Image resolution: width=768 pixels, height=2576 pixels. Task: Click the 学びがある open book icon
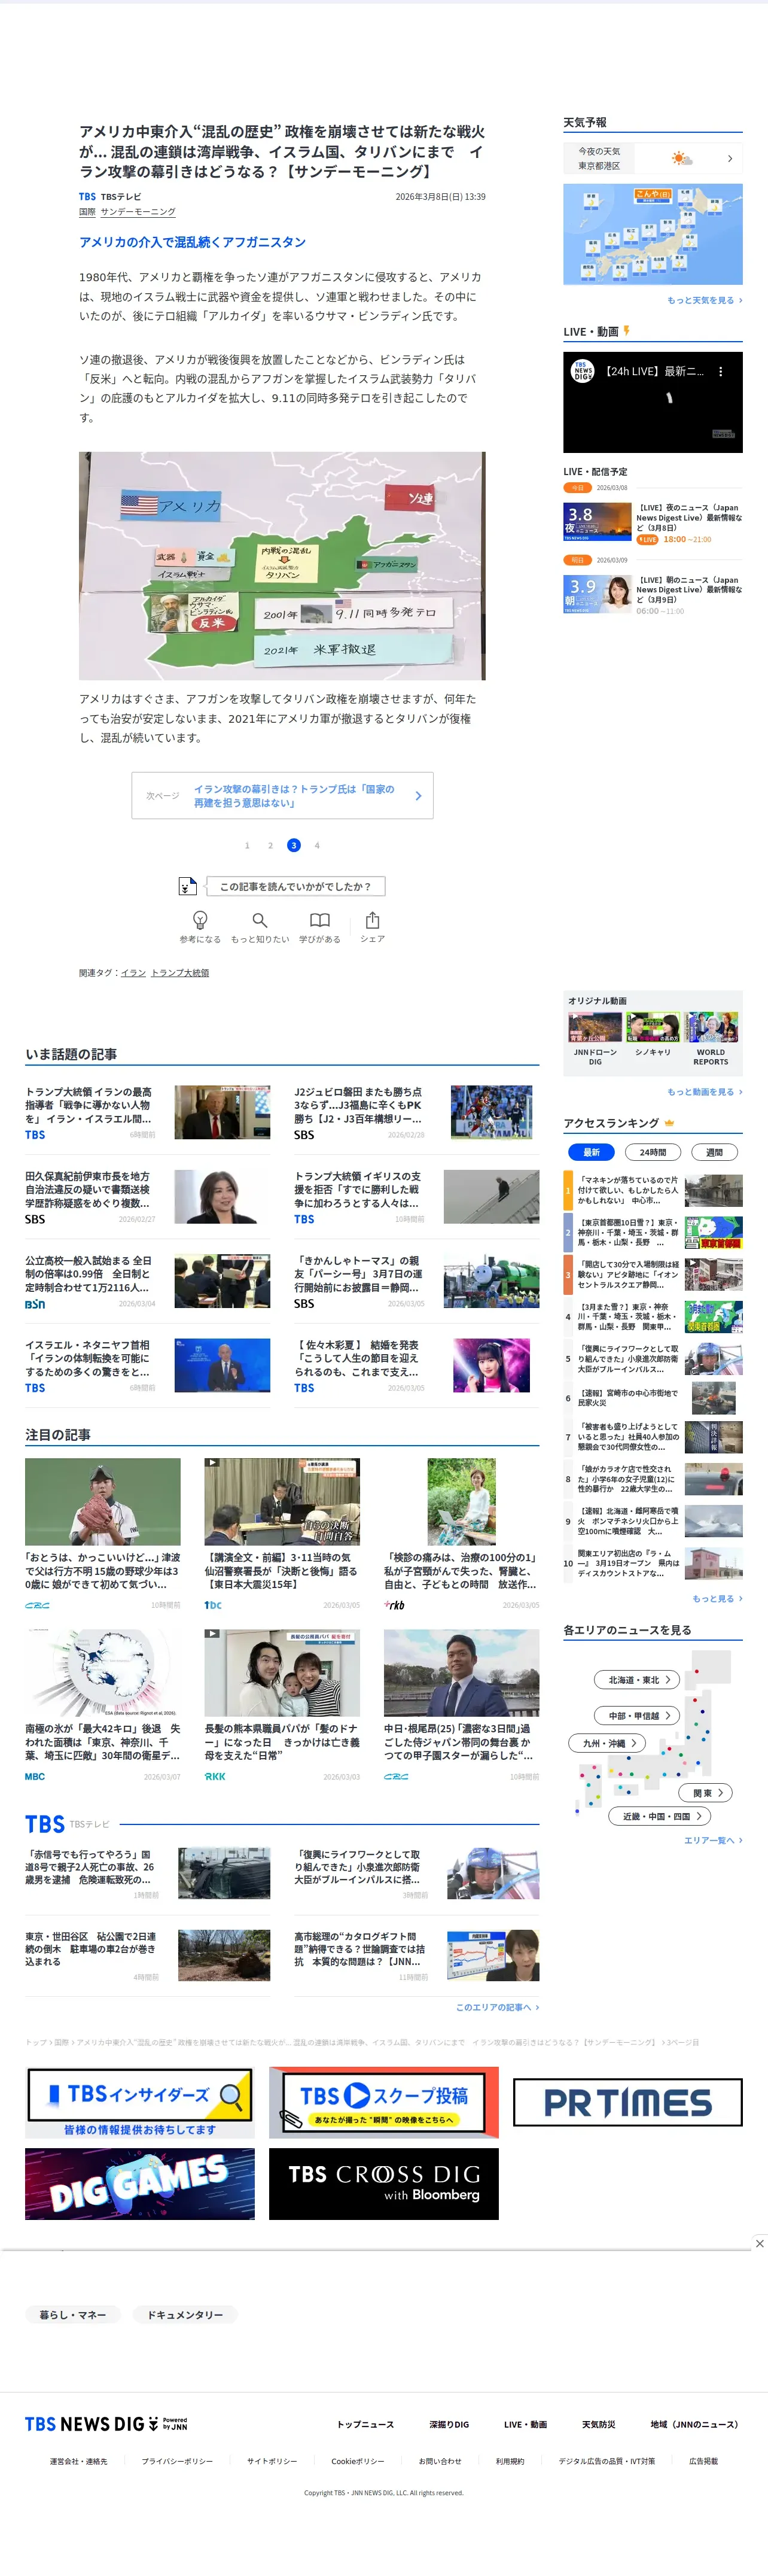pyautogui.click(x=320, y=919)
